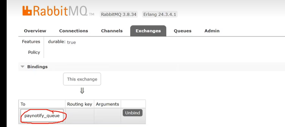Click the RabbitMQ 3.8.34 version badge

pos(119,14)
